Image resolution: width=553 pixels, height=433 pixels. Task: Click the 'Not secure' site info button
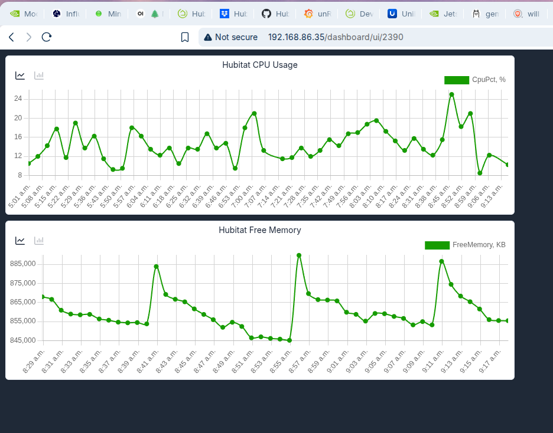click(231, 37)
